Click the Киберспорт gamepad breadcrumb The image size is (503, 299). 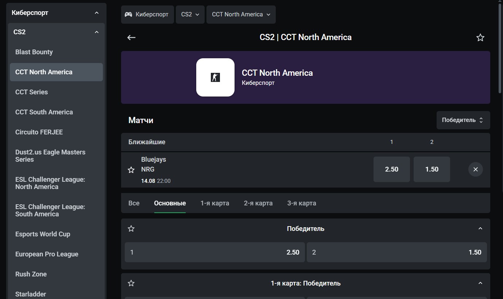[147, 15]
